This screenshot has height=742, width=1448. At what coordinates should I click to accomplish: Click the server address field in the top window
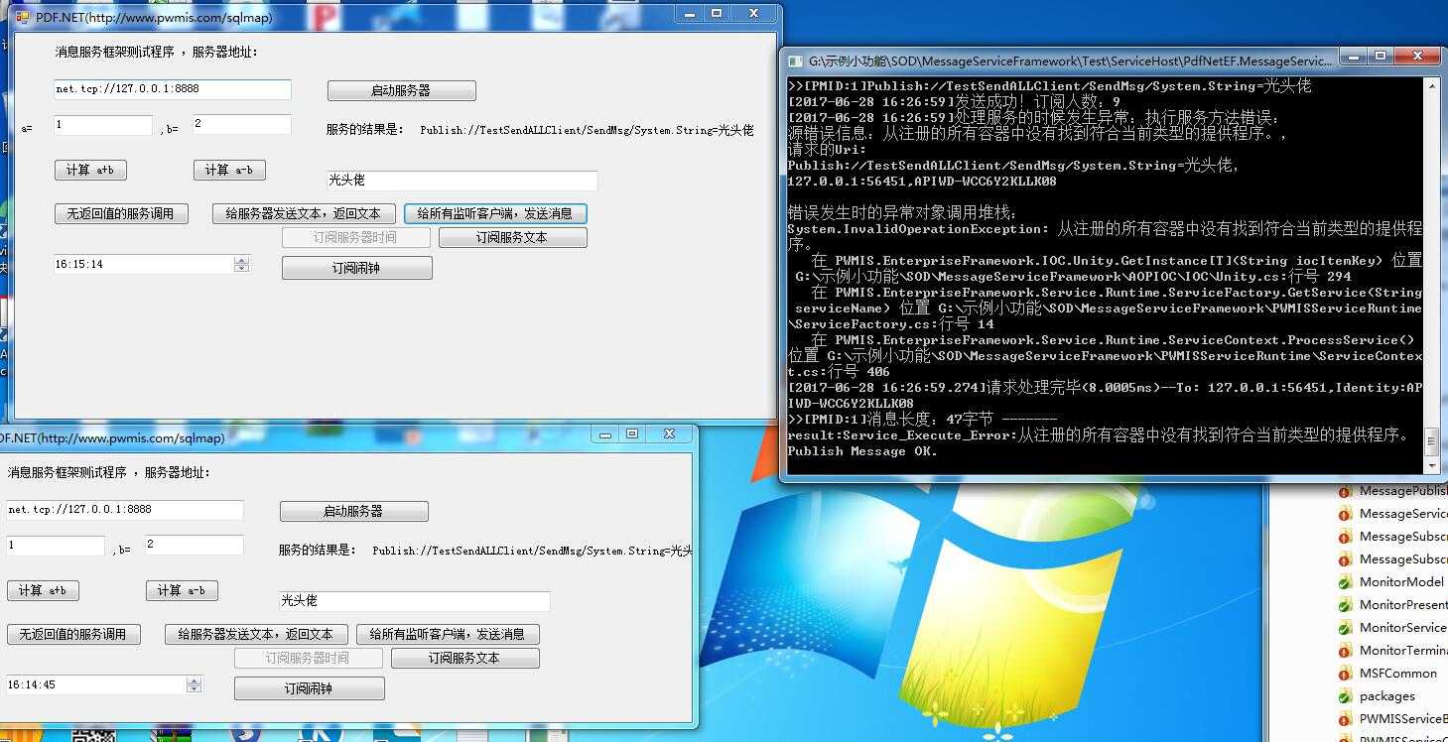173,89
